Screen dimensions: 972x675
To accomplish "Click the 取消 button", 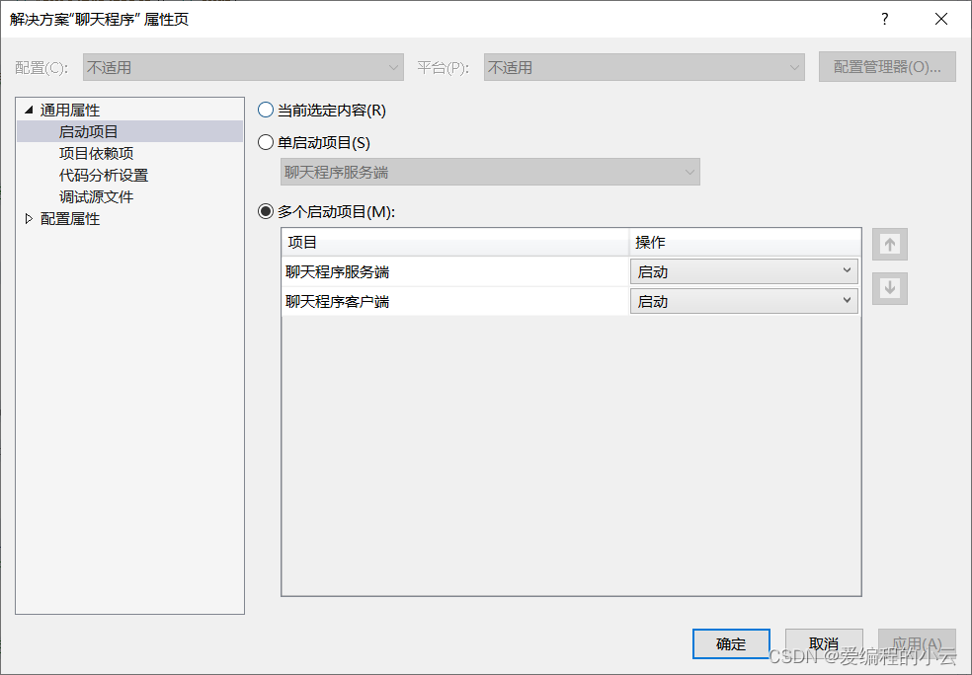I will (824, 644).
